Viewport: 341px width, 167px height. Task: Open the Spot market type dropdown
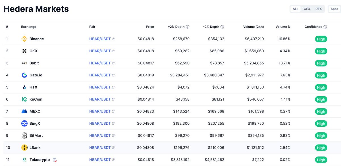click(x=334, y=9)
